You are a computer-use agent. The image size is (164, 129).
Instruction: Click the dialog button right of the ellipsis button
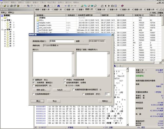(x=61, y=90)
